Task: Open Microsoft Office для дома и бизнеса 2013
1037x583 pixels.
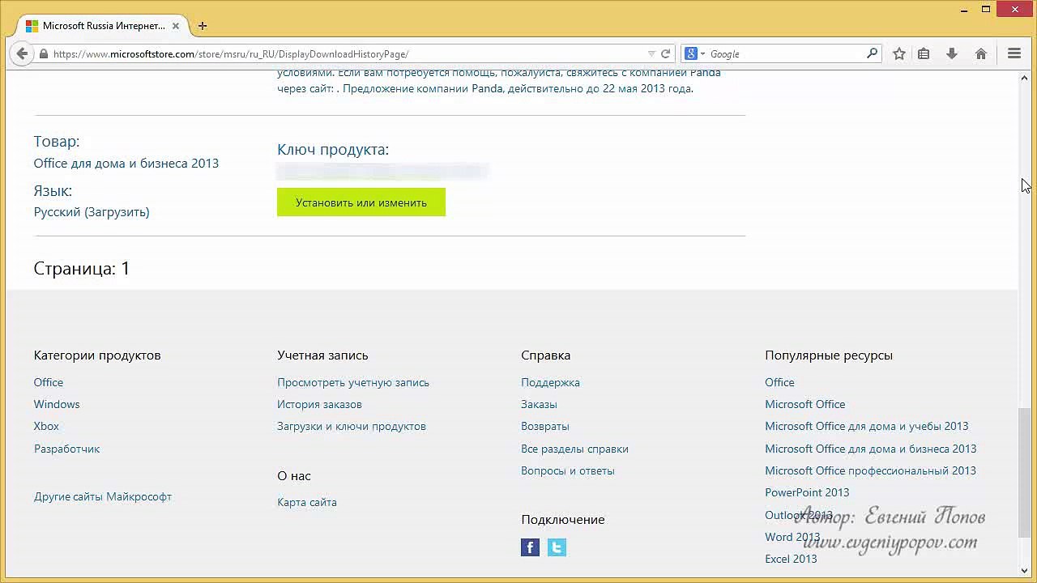Action: click(x=871, y=449)
